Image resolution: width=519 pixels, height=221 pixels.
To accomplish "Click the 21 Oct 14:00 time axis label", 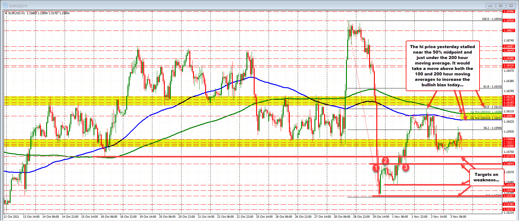I will tap(206, 217).
